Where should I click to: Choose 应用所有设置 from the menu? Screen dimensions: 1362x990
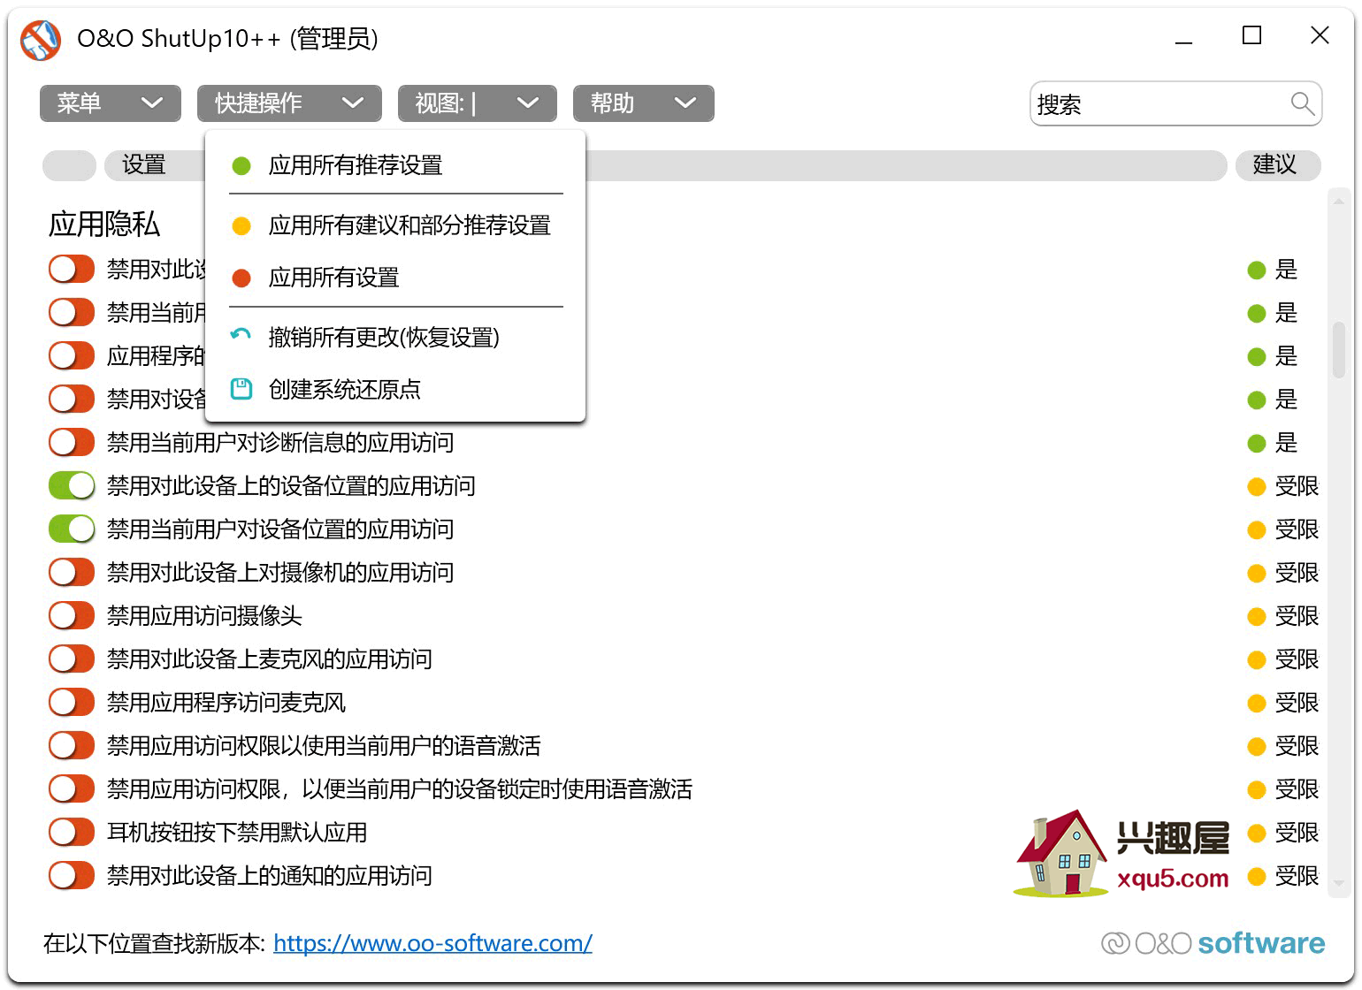(x=395, y=278)
